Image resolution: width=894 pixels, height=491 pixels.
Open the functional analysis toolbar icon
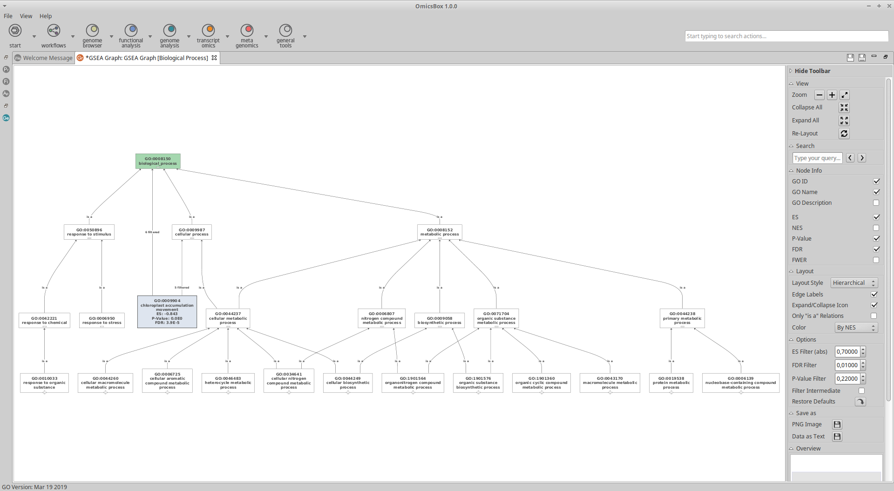click(131, 31)
